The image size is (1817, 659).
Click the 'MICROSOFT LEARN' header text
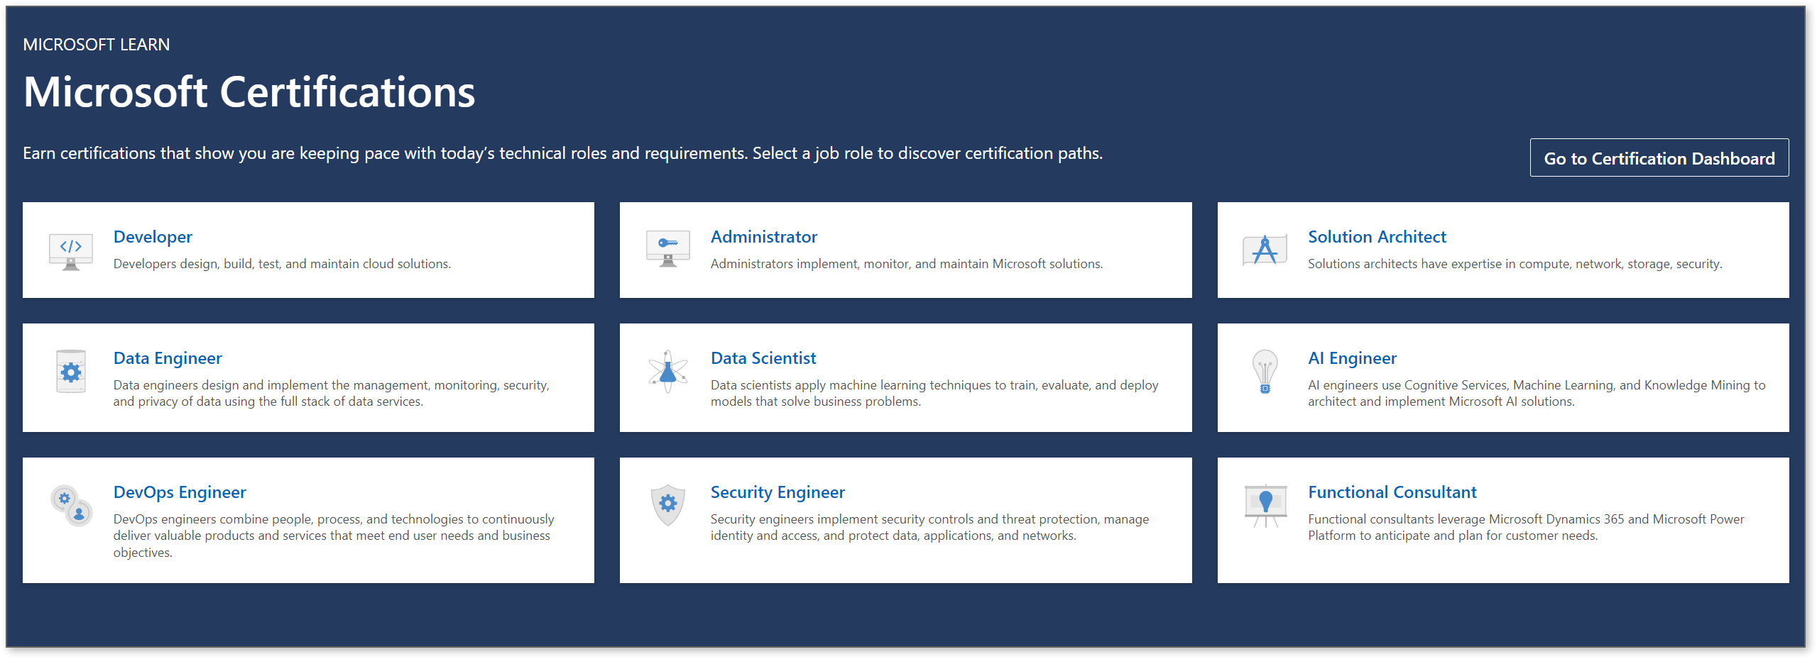click(x=97, y=45)
